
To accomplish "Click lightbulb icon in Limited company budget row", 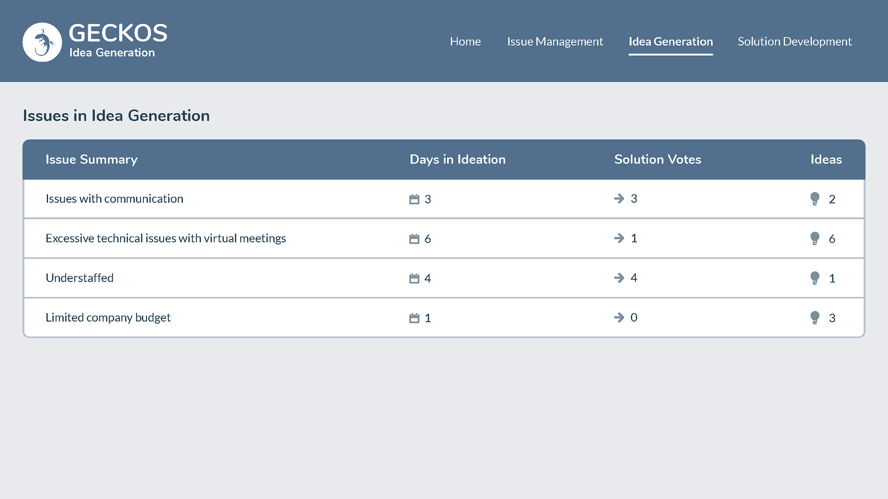I will [x=815, y=318].
